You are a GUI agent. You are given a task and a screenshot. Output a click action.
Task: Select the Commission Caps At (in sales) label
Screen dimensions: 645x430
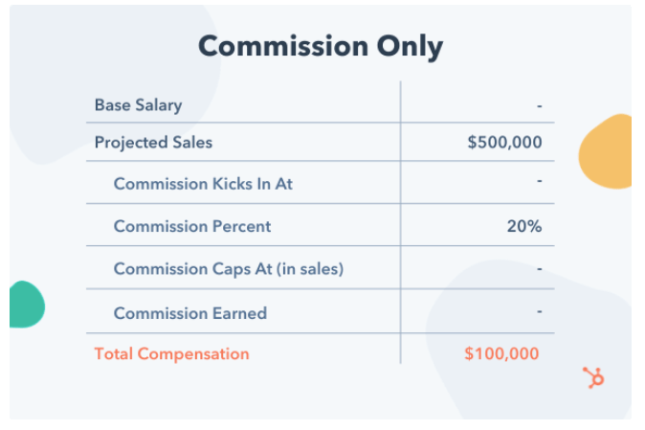coord(229,269)
